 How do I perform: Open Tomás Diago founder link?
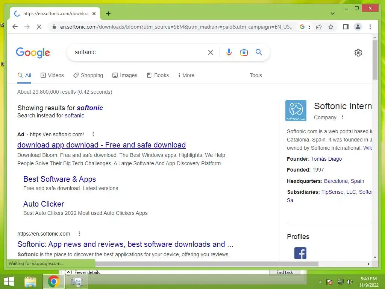pyautogui.click(x=326, y=159)
